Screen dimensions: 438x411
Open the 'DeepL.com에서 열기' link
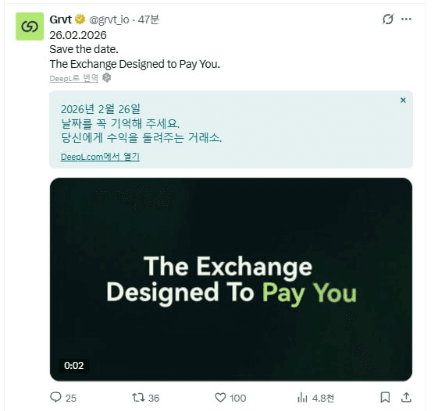click(x=100, y=157)
